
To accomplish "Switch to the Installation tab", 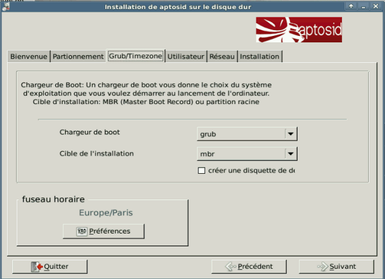I will [x=259, y=56].
